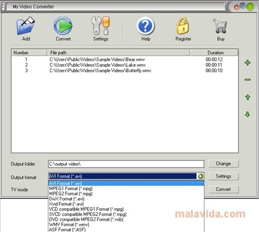The height and width of the screenshot is (232, 259).
Task: Move the file down with the green down arrow
Action: click(247, 114)
